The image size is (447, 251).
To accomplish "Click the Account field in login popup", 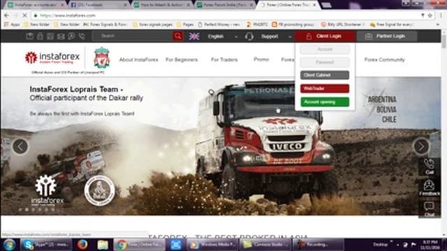I will [325, 50].
